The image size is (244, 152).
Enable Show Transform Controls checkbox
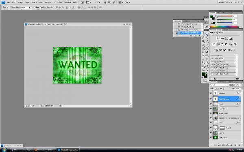35,7
